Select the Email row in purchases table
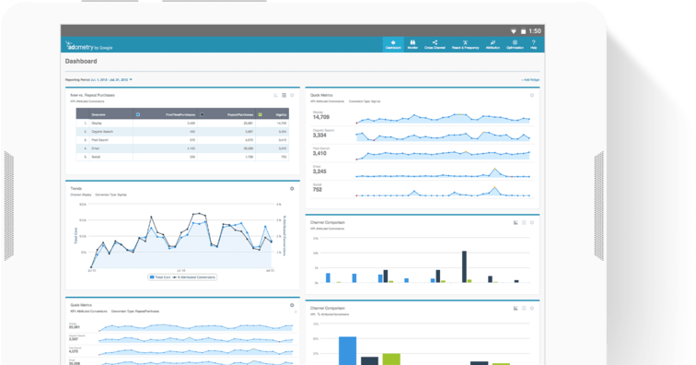The width and height of the screenshot is (696, 365). (x=182, y=148)
